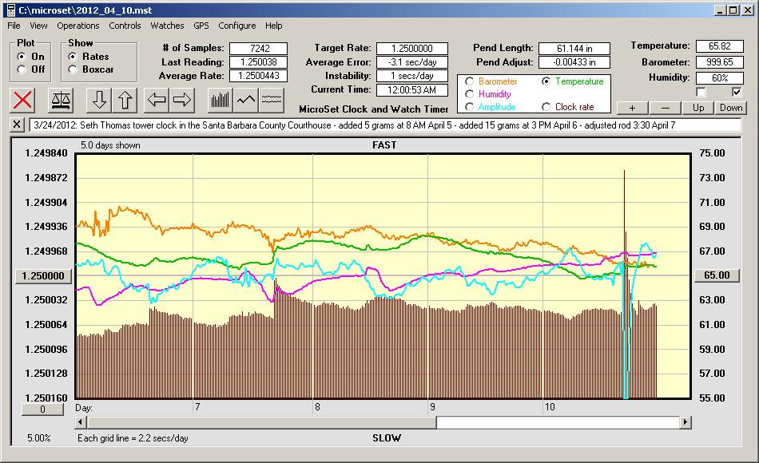Tick the unchecked checkbox below Humidity
Viewport: 759px width, 463px height.
701,92
